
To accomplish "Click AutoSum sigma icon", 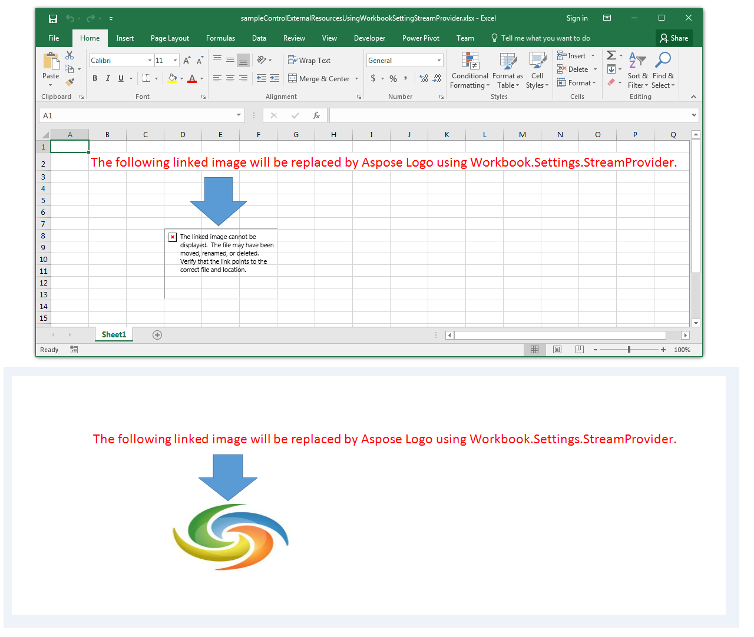I will click(x=611, y=55).
